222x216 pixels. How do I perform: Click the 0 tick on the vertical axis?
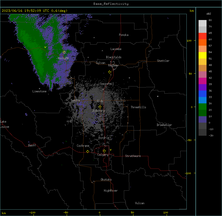(x=192, y=107)
